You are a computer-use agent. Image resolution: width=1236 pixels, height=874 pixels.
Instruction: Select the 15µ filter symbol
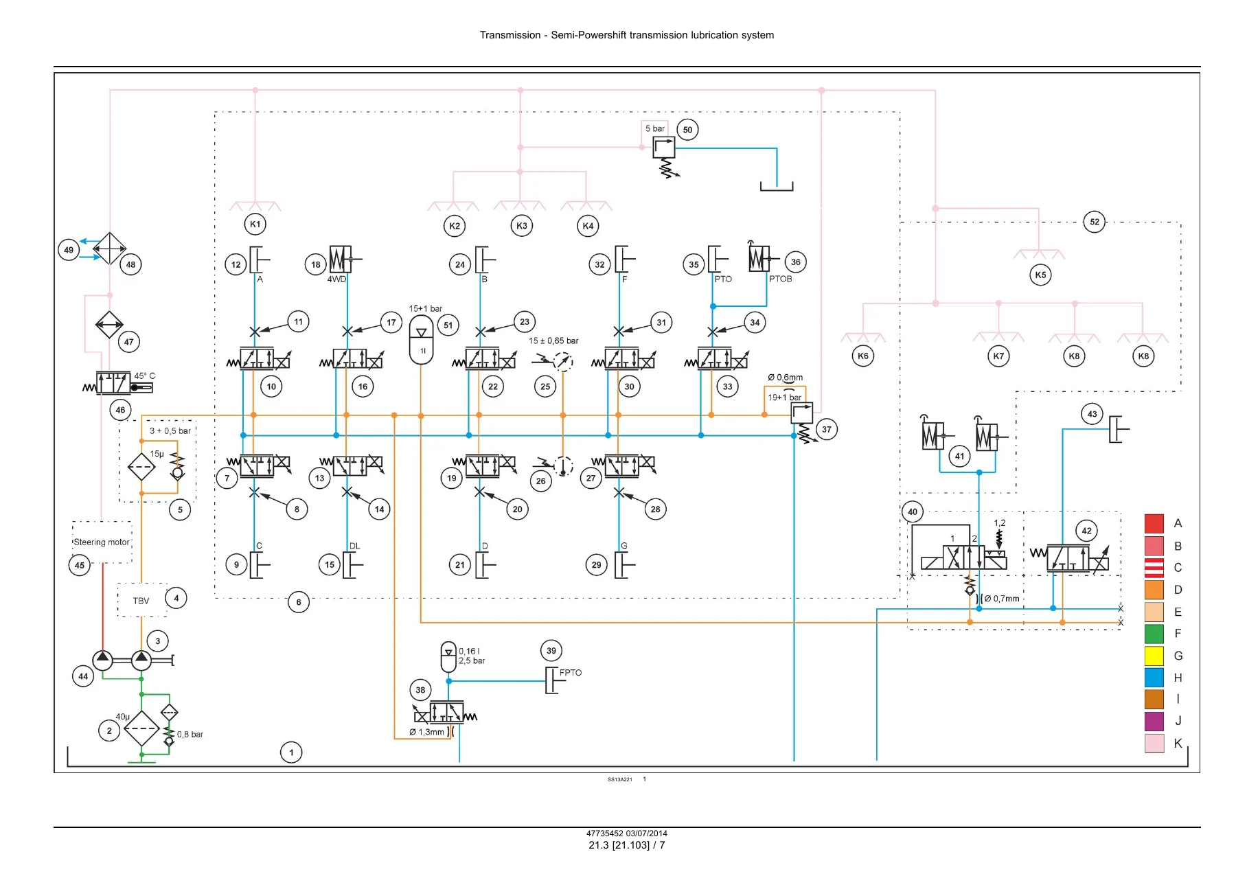(x=141, y=467)
